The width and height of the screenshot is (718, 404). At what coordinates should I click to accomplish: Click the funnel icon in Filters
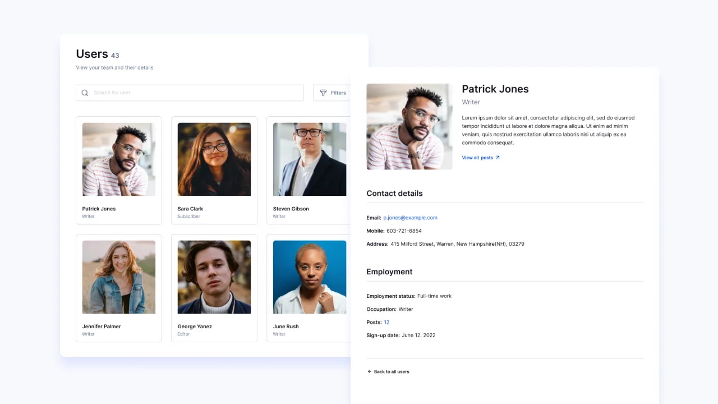point(323,93)
